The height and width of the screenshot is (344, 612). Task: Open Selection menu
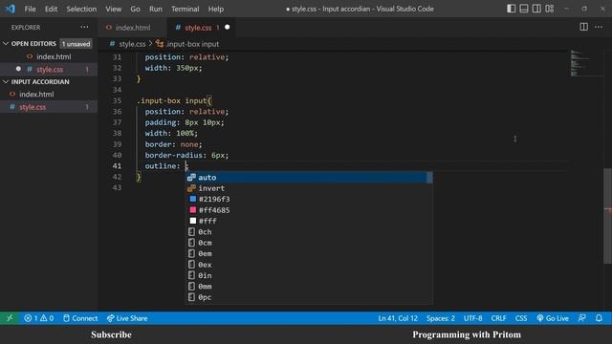click(81, 9)
